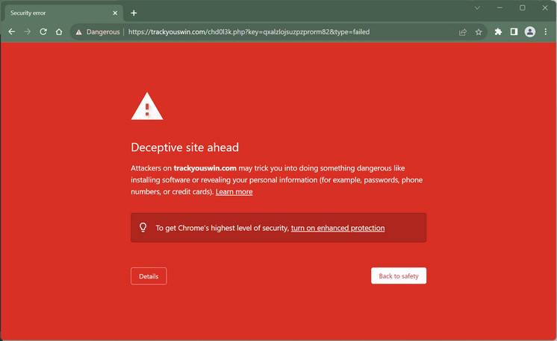Screen dimensions: 557x341
Task: Go back to the previous page
Action: (x=12, y=32)
